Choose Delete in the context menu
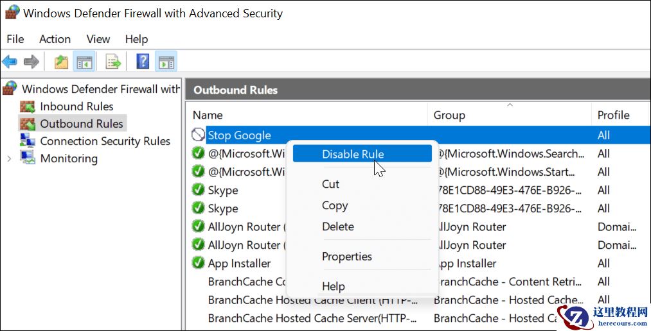 click(337, 226)
